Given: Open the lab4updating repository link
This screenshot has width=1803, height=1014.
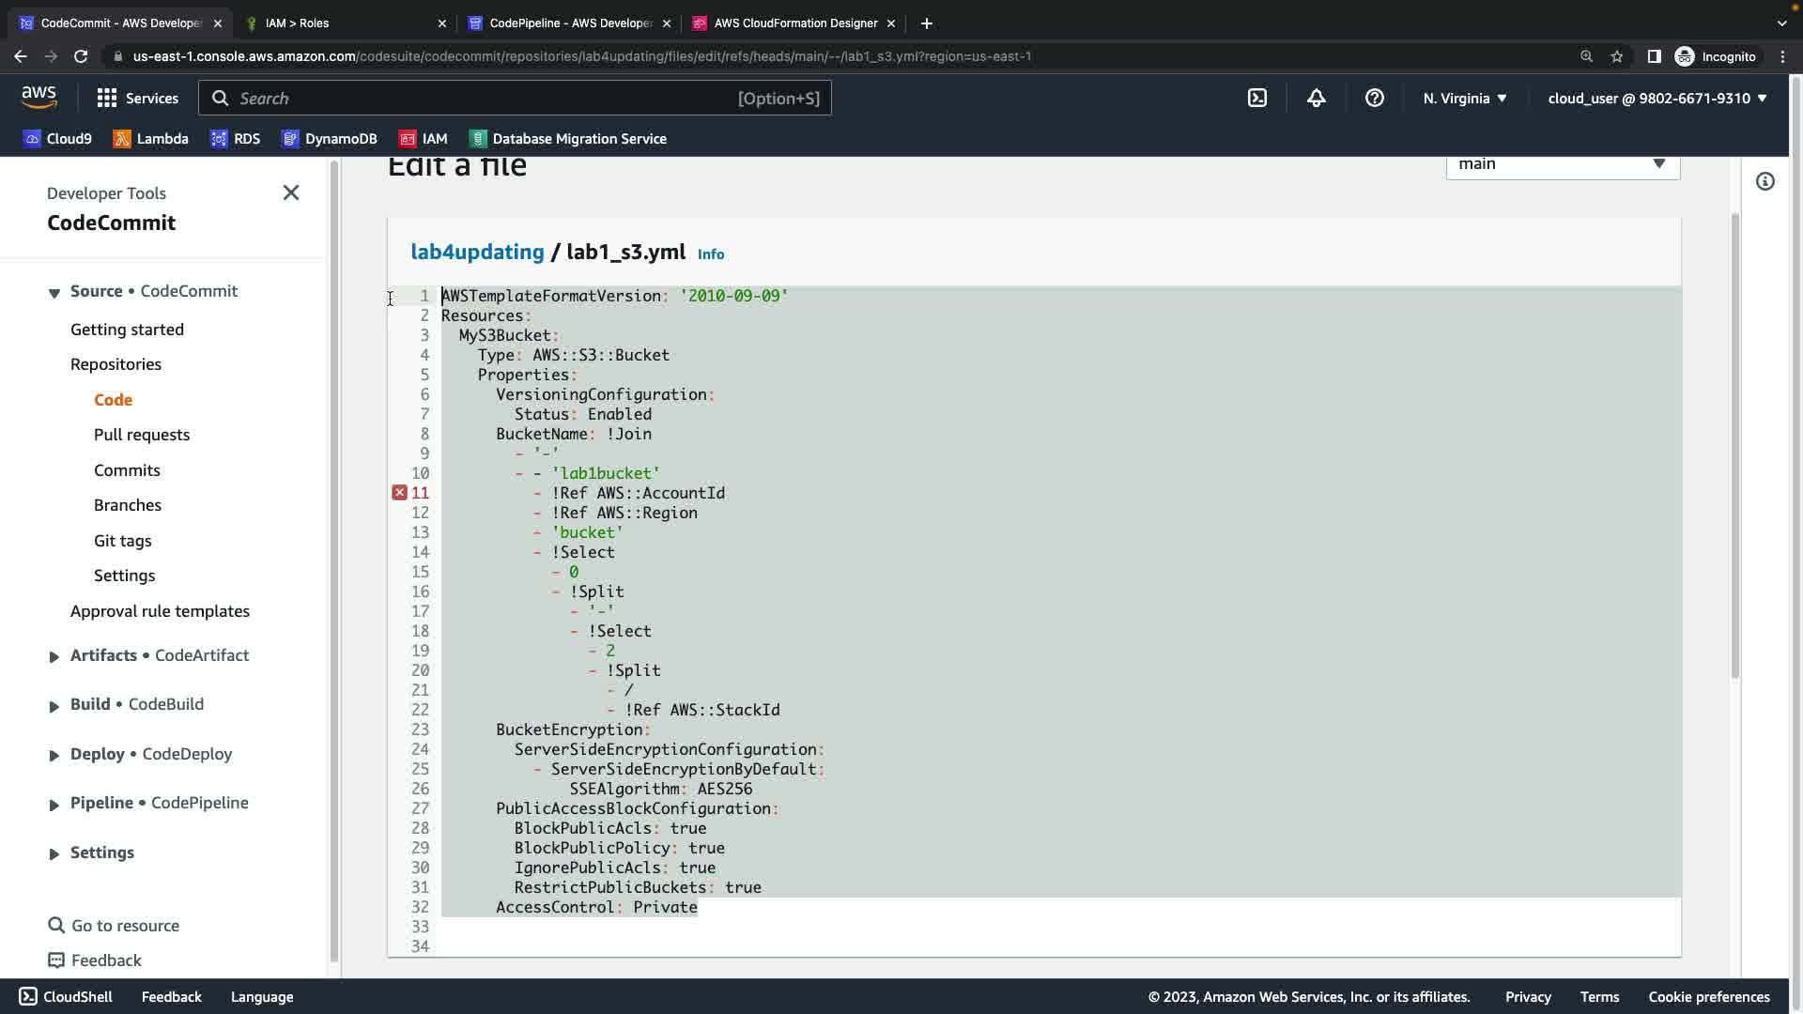Looking at the screenshot, I should (477, 252).
